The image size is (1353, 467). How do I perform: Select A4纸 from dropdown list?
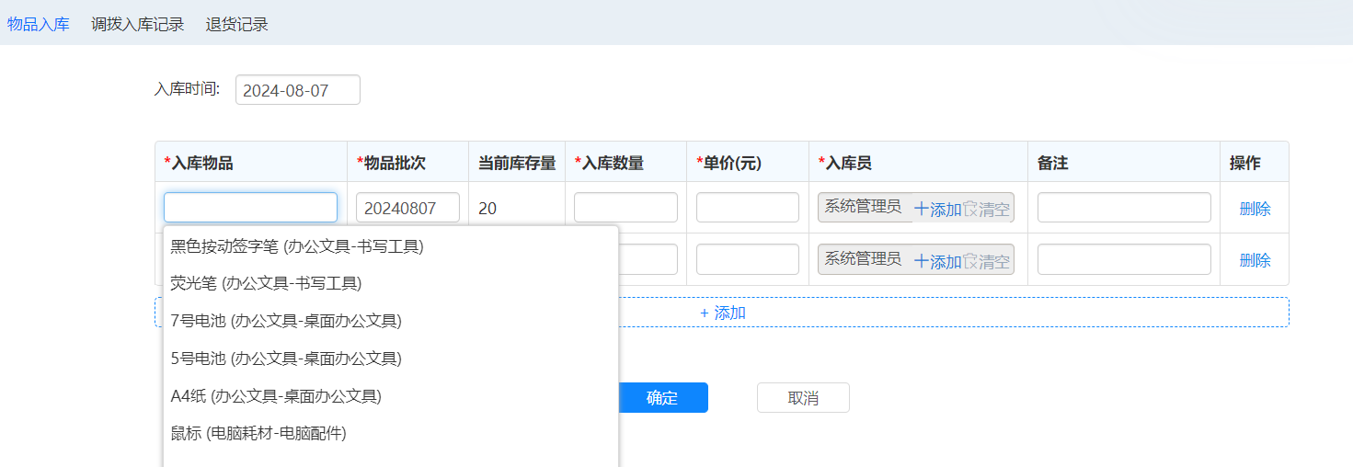tap(276, 396)
